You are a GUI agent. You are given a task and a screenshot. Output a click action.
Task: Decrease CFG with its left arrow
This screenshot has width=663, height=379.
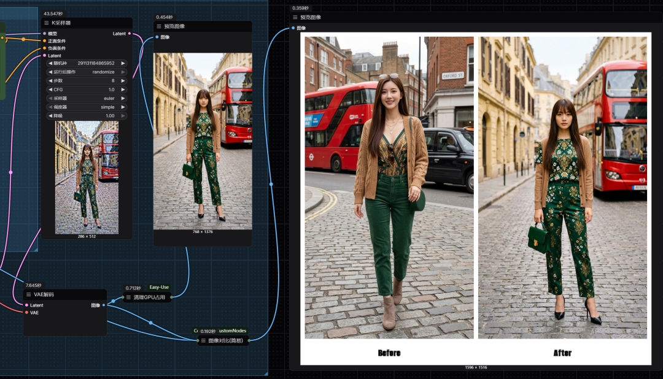[x=50, y=90]
